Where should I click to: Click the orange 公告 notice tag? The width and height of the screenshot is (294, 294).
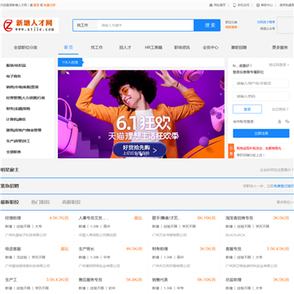click(231, 151)
